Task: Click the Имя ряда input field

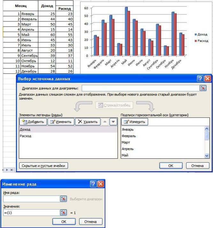Action: tap(32, 199)
